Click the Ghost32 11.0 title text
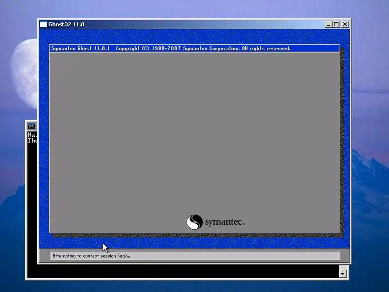The image size is (389, 292). pyautogui.click(x=66, y=24)
